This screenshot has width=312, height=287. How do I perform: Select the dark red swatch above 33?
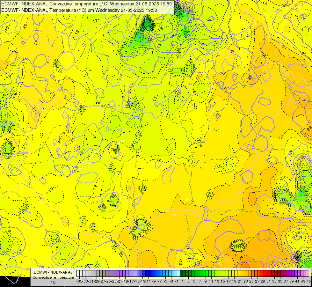click(273, 274)
